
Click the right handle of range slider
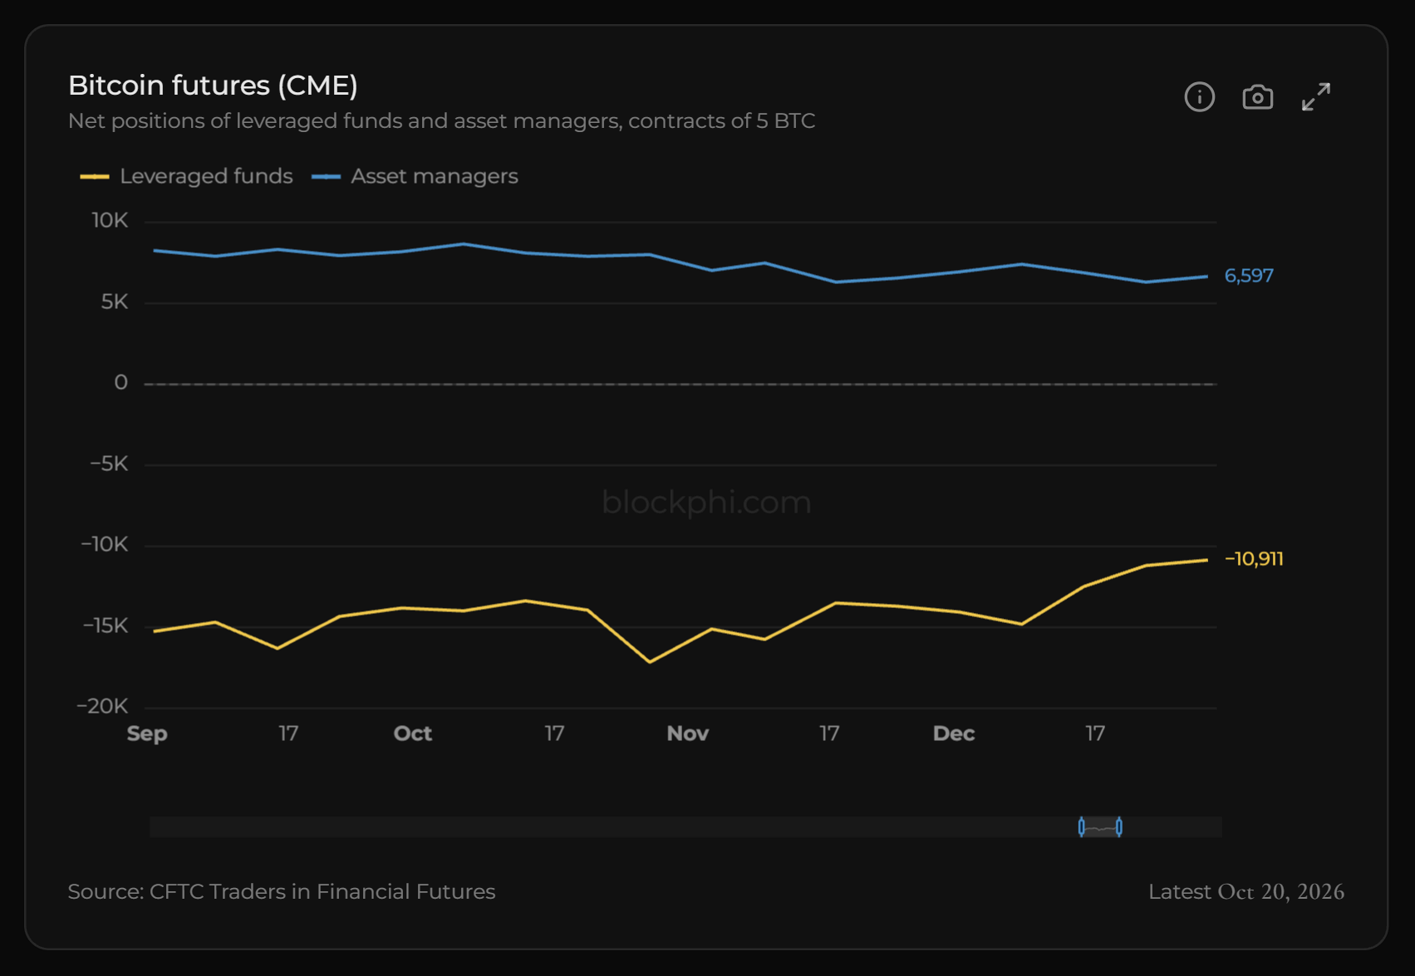click(1119, 827)
